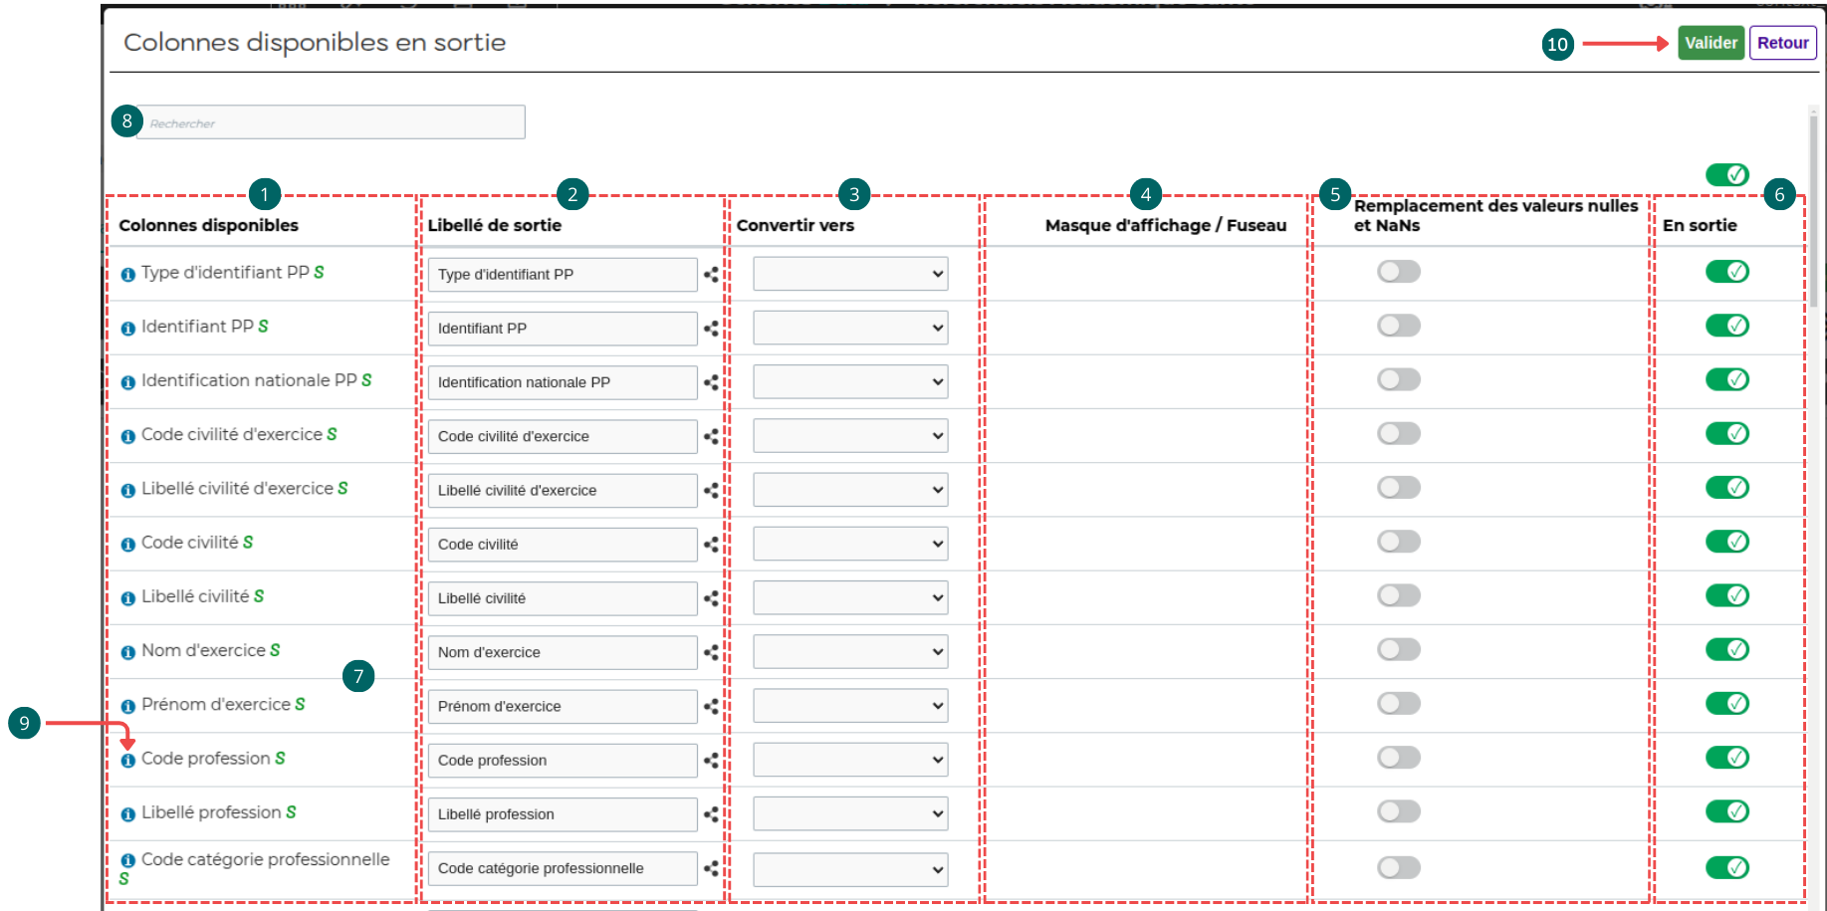Open Convertir vers dropdown for Libellé civilité d'exercice

(850, 490)
